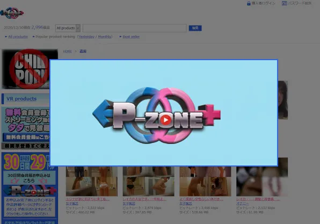The image size is (320, 224).
Task: Open the 'Monthly' popular ranking link
Action: pos(105,37)
